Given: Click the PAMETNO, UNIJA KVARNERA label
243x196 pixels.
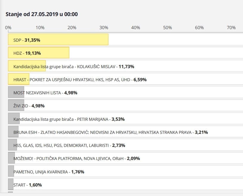Looking at the screenshot, I should click(x=49, y=172).
